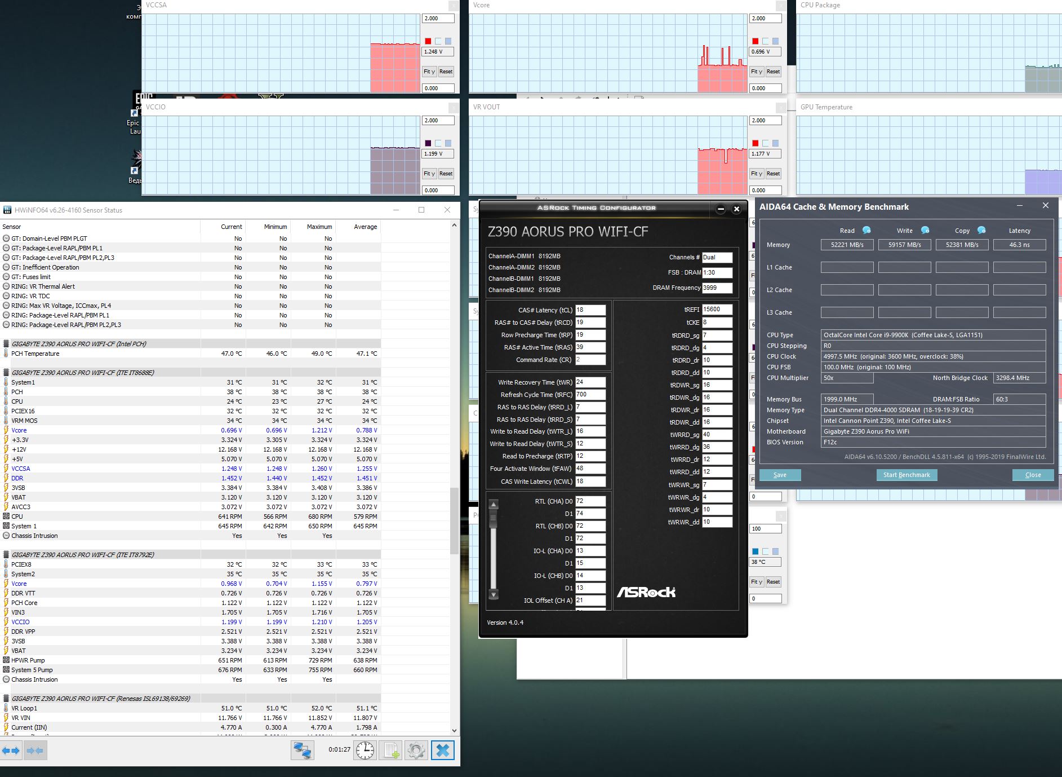Select the VR Loop1 sensor row
Image resolution: width=1062 pixels, height=777 pixels.
click(190, 708)
